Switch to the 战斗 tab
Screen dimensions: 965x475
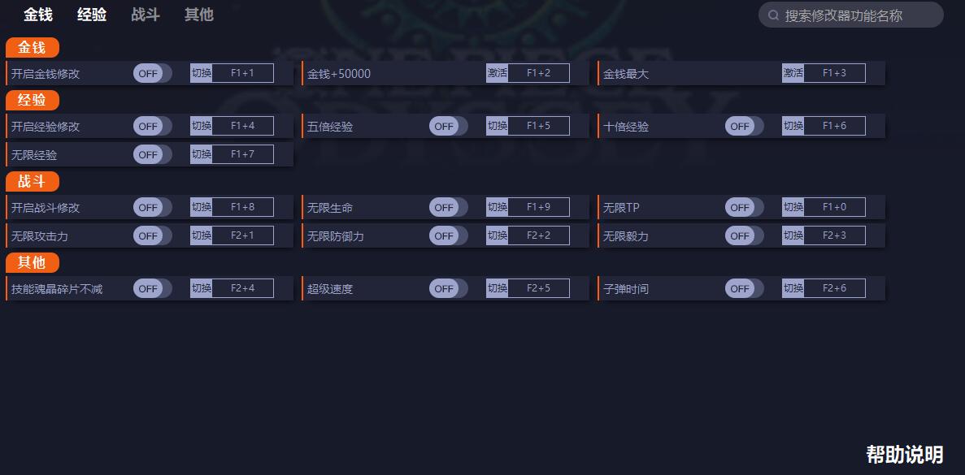(x=146, y=15)
